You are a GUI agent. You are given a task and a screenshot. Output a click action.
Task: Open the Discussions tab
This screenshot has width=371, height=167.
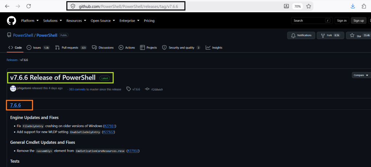click(x=103, y=47)
